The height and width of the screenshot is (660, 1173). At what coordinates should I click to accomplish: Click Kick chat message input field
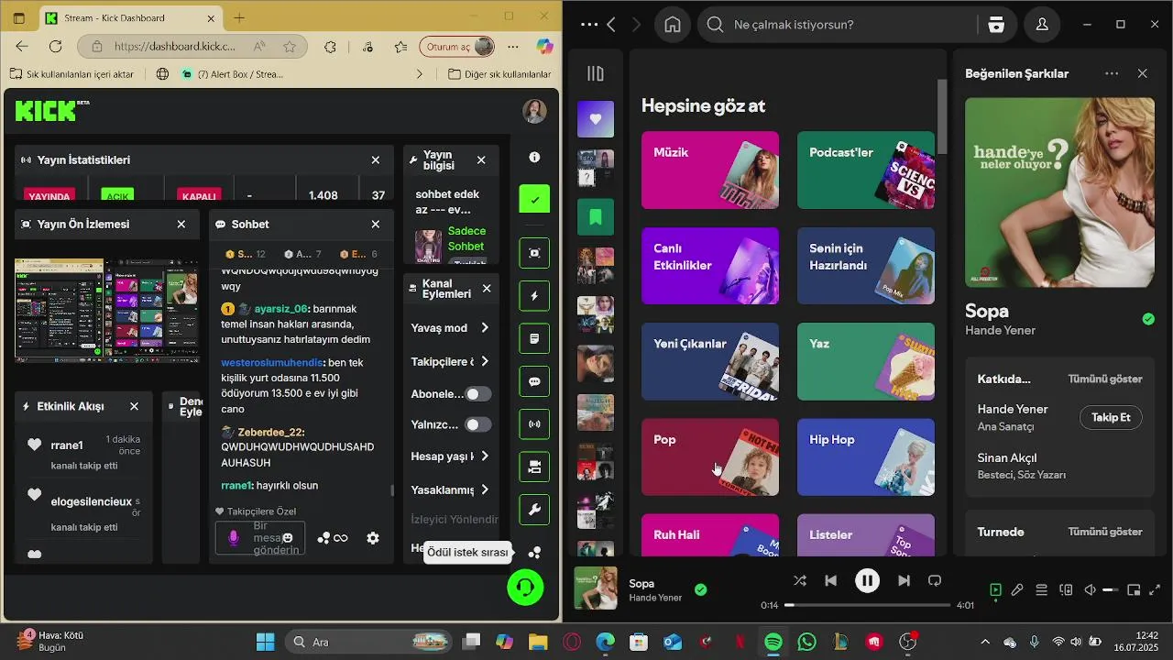(x=260, y=538)
